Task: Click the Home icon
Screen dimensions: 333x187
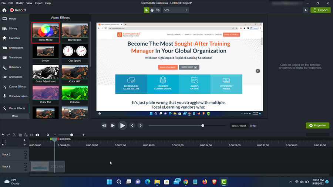Action: [x=4, y=10]
